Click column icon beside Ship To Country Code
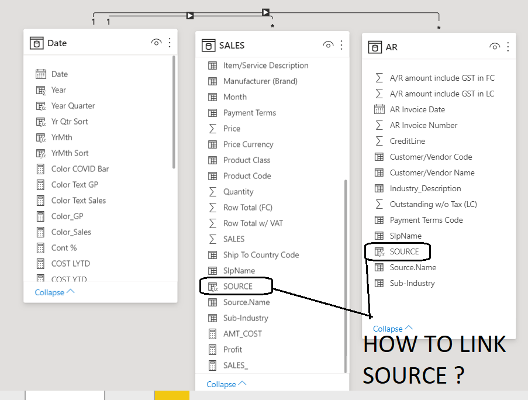 (x=212, y=255)
